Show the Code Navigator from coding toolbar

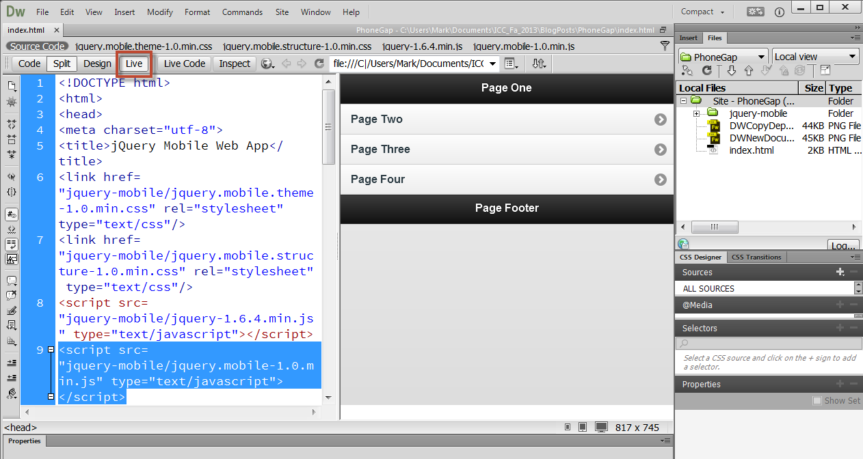pyautogui.click(x=12, y=101)
